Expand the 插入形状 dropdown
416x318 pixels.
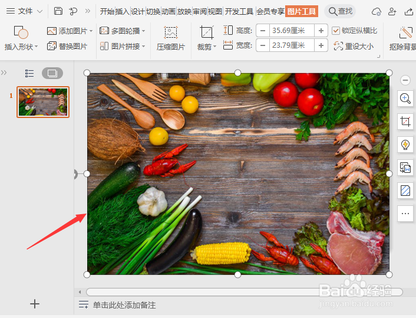pos(37,47)
